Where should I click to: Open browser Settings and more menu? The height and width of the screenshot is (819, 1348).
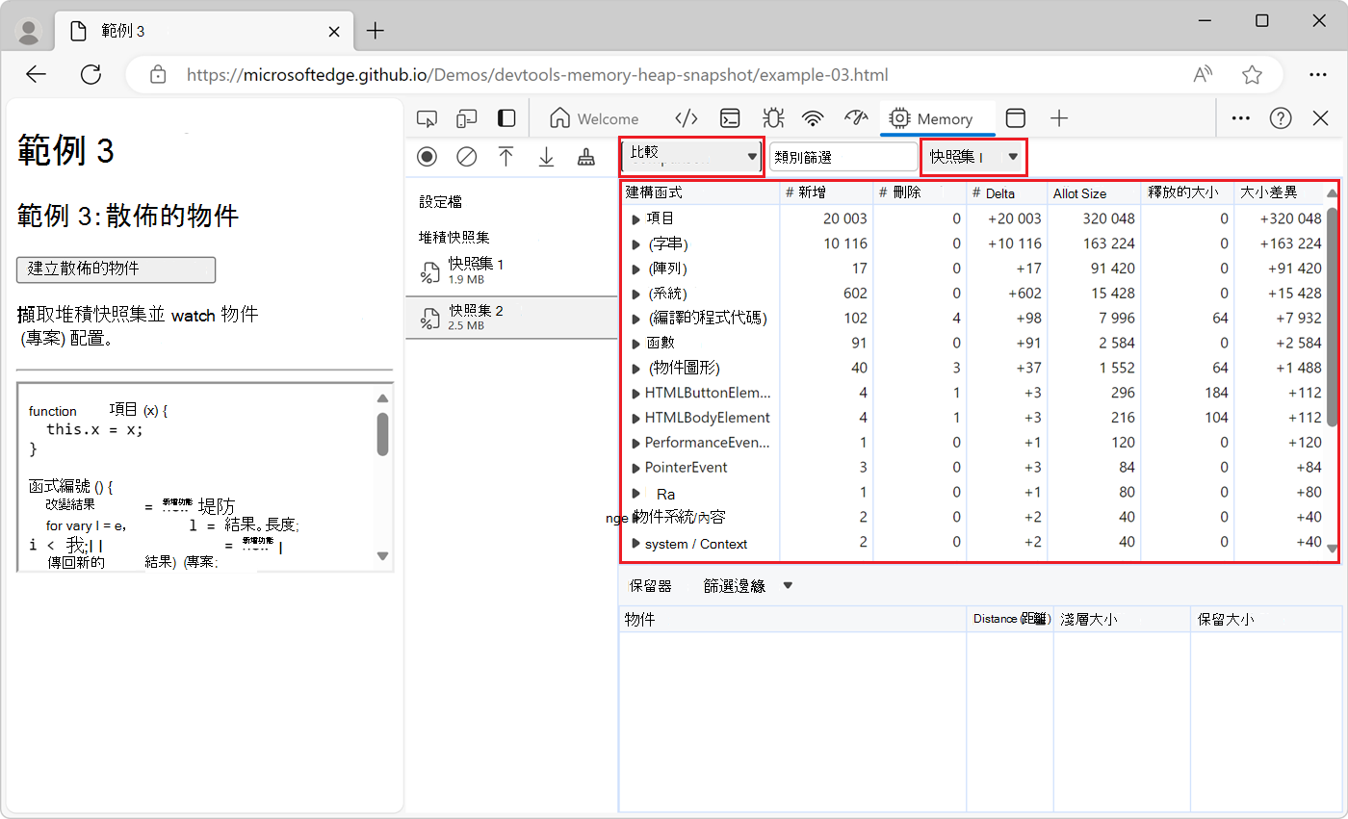click(1318, 74)
